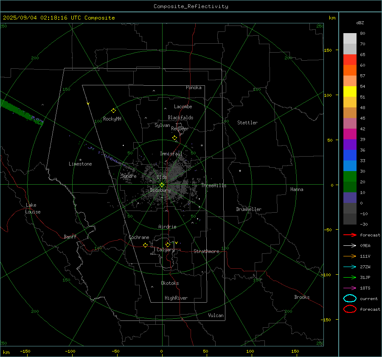Click the HighRiver city label
The image size is (382, 357).
[x=176, y=298]
